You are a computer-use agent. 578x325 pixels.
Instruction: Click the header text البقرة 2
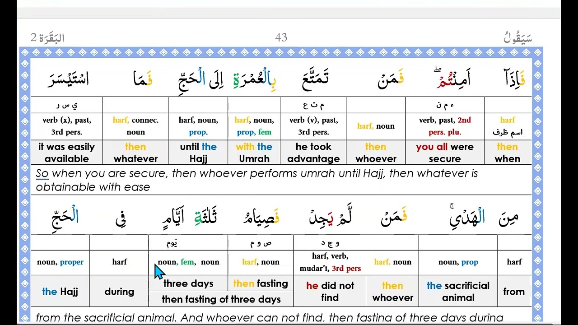(47, 37)
